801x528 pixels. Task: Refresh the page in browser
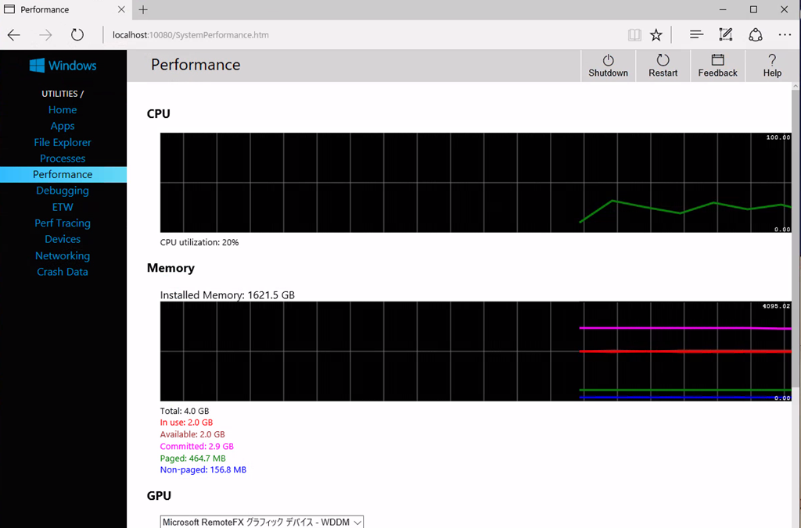(77, 35)
